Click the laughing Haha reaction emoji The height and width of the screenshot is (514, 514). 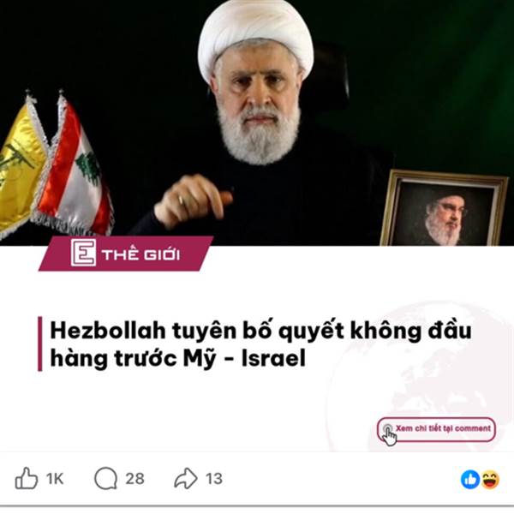tap(490, 479)
